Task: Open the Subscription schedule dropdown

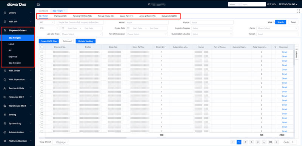Action: coord(212,34)
